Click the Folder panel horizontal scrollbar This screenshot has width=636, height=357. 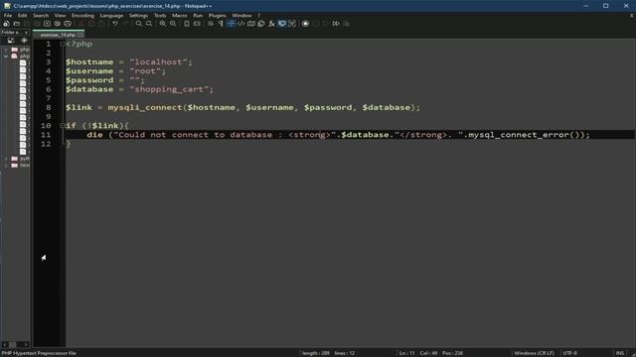16,344
